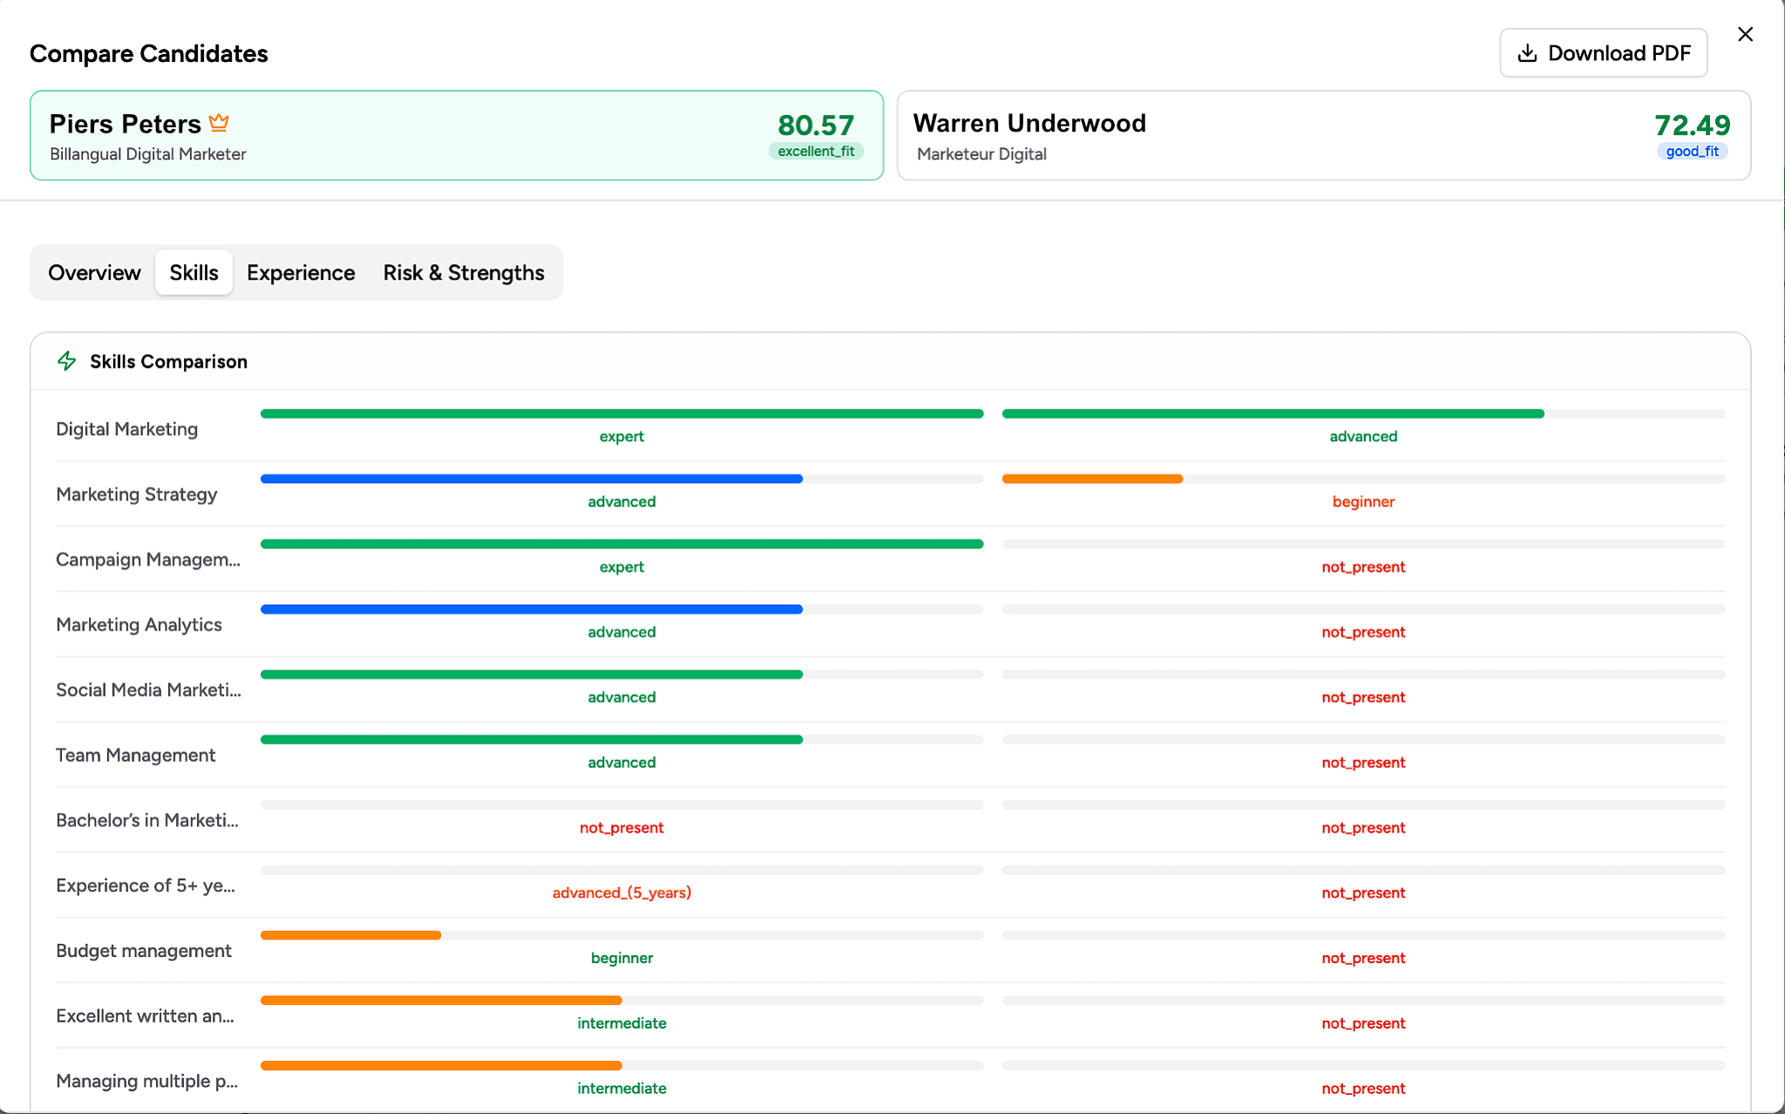Click Warren Underwood's 72.49 score
This screenshot has width=1785, height=1114.
1692,125
